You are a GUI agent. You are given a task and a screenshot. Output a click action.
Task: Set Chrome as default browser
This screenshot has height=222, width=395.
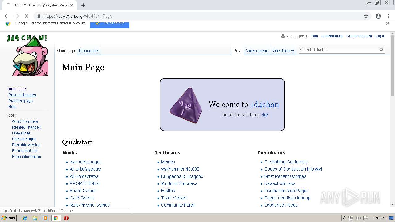110,24
